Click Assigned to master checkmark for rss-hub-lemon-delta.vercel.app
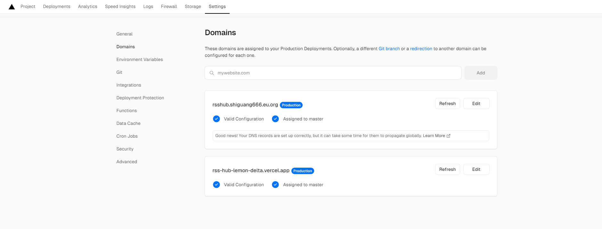 (275, 185)
